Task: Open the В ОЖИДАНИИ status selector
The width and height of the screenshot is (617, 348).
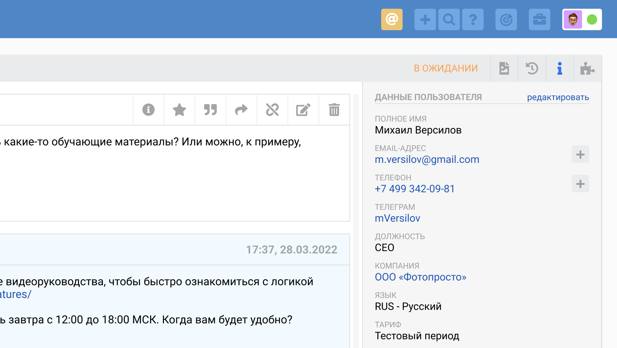Action: point(445,68)
